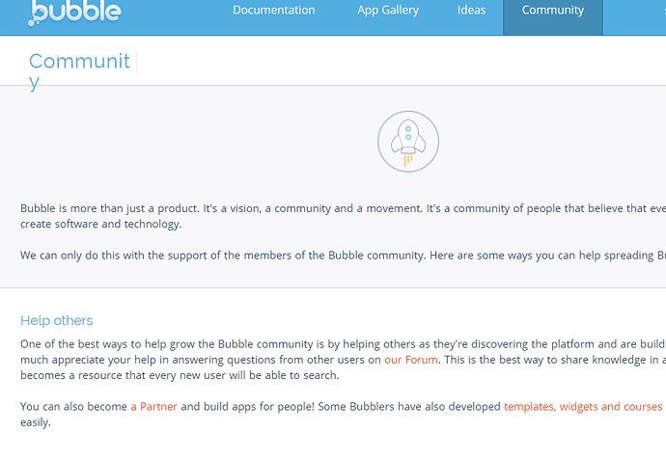666x460 pixels.
Task: Open the Ideas navigation link
Action: [x=471, y=10]
